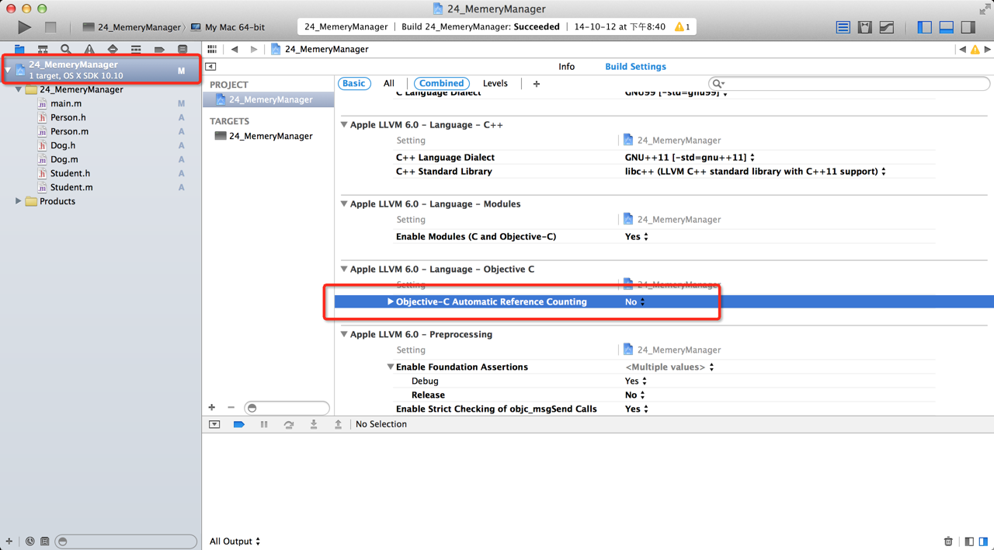The image size is (994, 550).
Task: Toggle the utilities panel visibility
Action: [x=968, y=27]
